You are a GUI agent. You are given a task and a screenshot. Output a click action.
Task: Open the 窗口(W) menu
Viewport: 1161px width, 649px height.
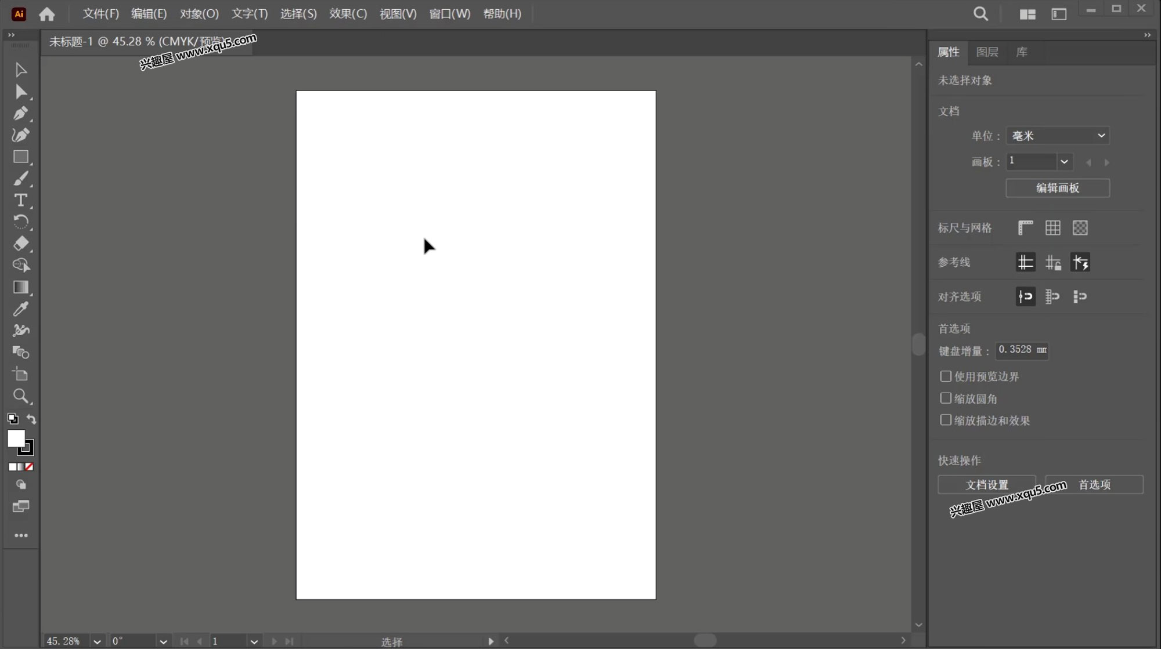pyautogui.click(x=450, y=14)
